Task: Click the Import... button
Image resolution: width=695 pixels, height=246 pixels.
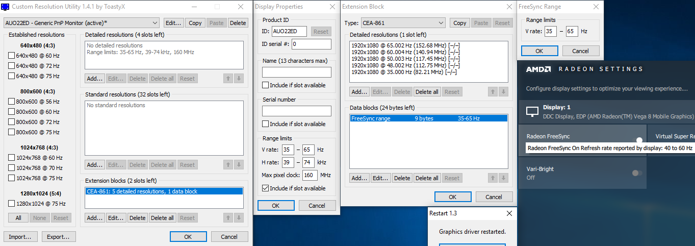Action: coord(20,237)
